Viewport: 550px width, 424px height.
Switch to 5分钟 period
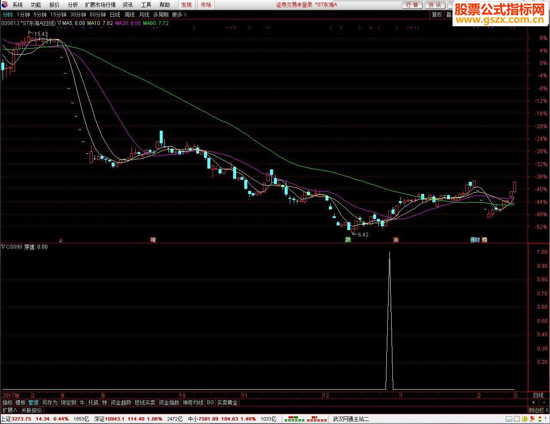coord(40,14)
